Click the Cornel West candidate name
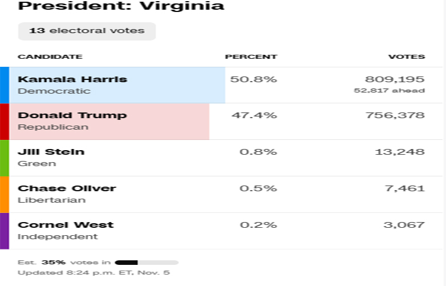This screenshot has height=286, width=446. pos(66,225)
